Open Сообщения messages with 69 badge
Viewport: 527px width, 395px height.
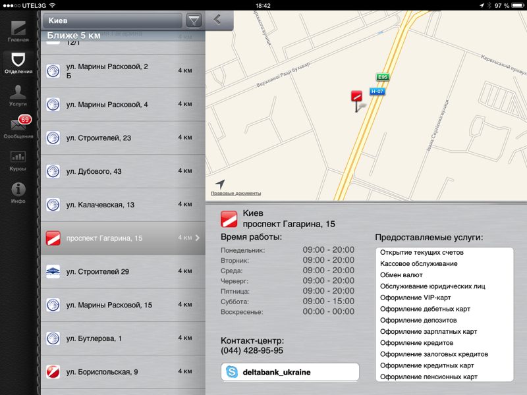click(18, 128)
